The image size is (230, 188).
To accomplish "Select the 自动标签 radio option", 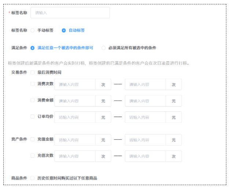I will coord(64,31).
